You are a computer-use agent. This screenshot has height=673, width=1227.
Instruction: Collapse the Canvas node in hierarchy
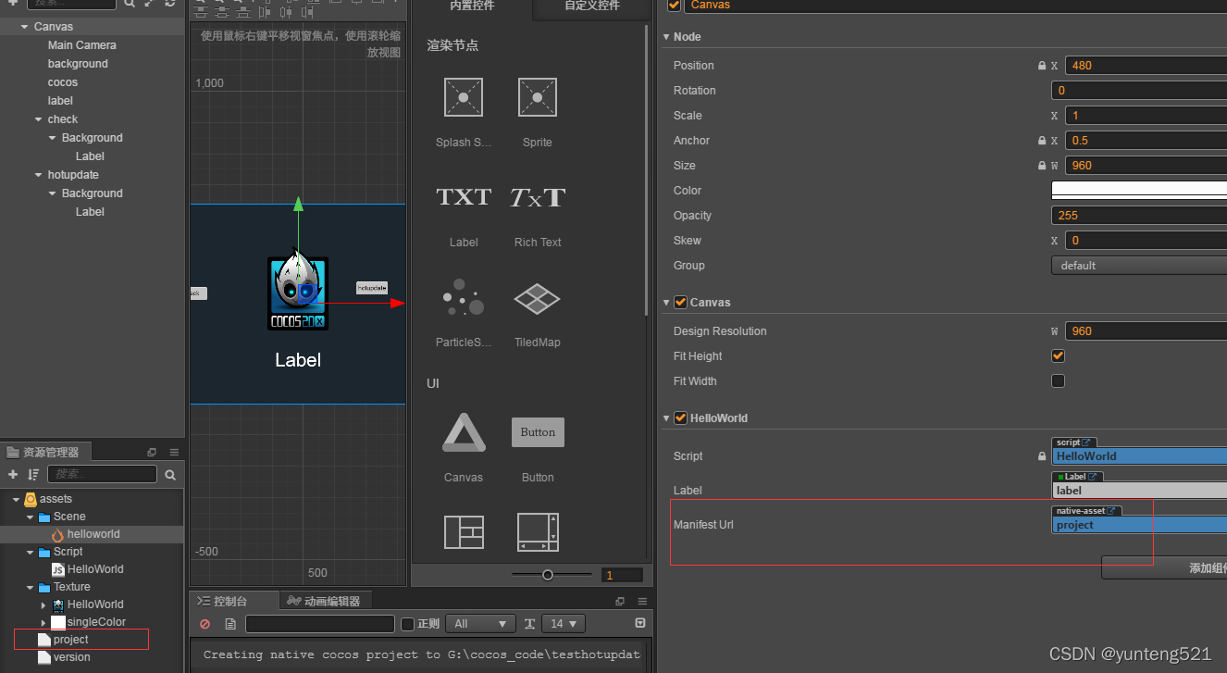coord(25,27)
